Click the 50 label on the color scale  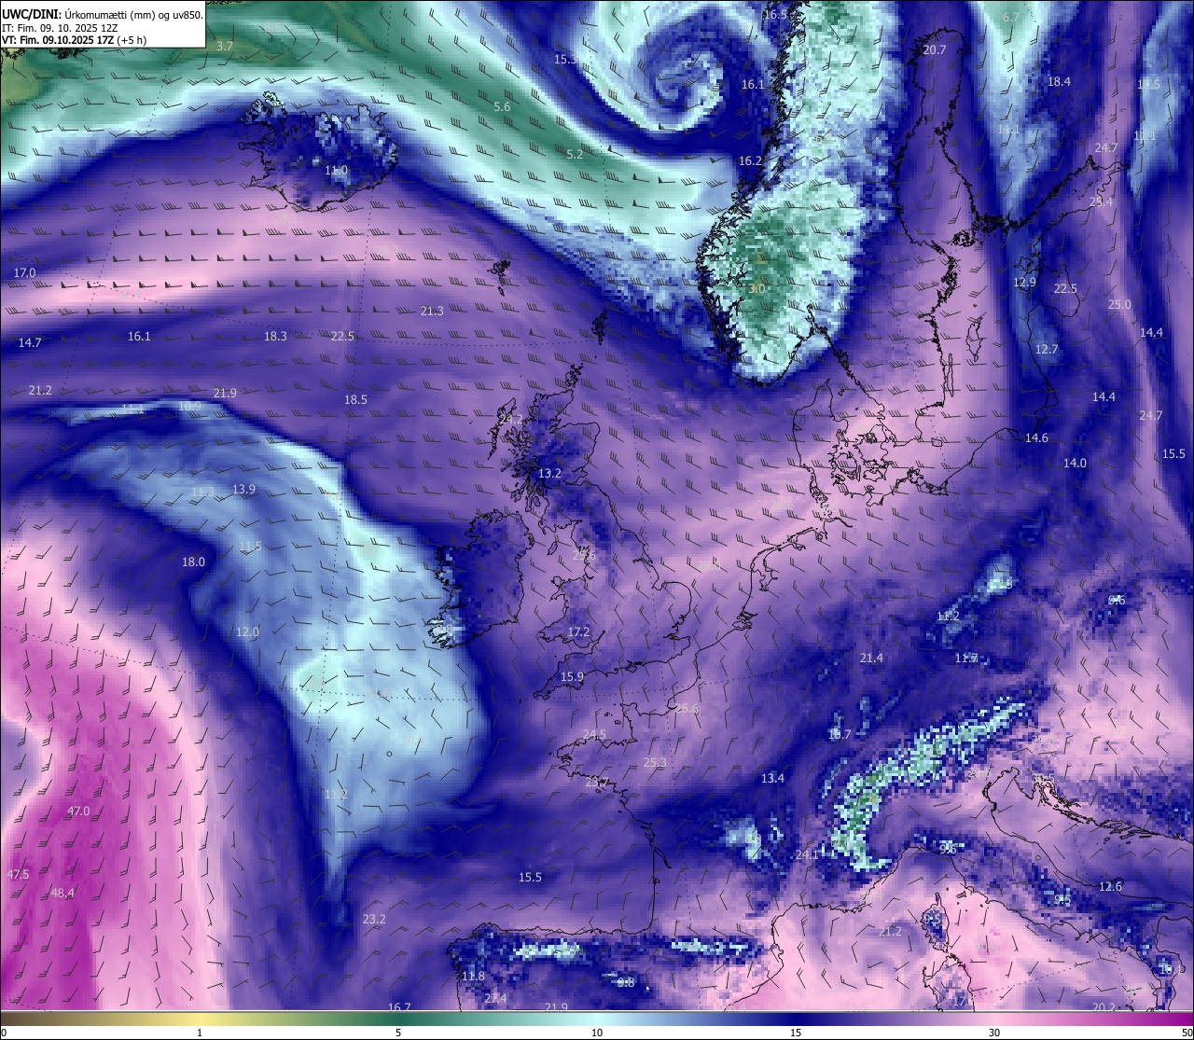tap(1187, 1032)
